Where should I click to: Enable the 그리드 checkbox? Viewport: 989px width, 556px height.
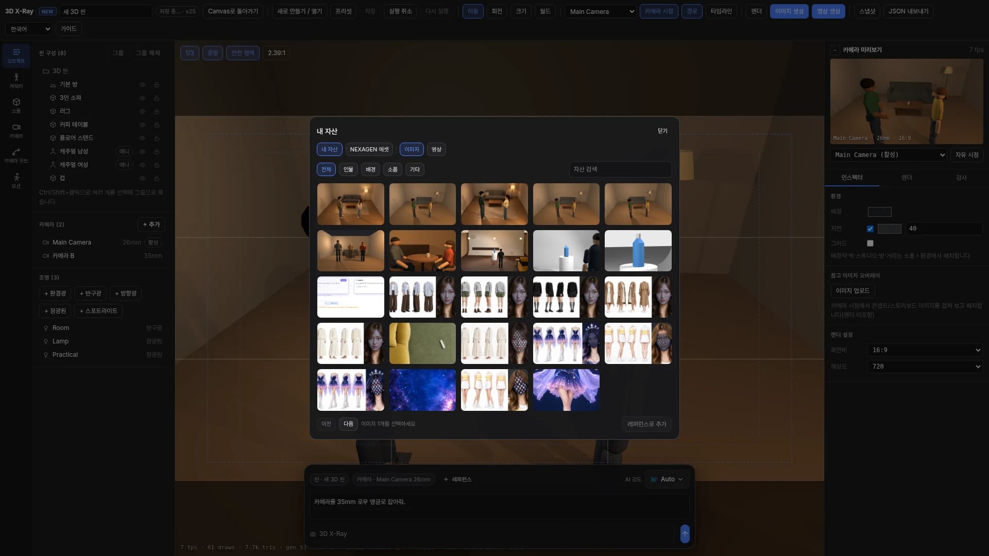870,243
